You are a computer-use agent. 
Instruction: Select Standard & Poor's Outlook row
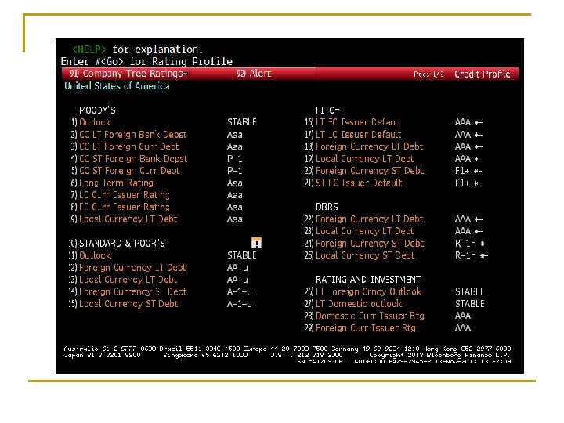[x=90, y=255]
